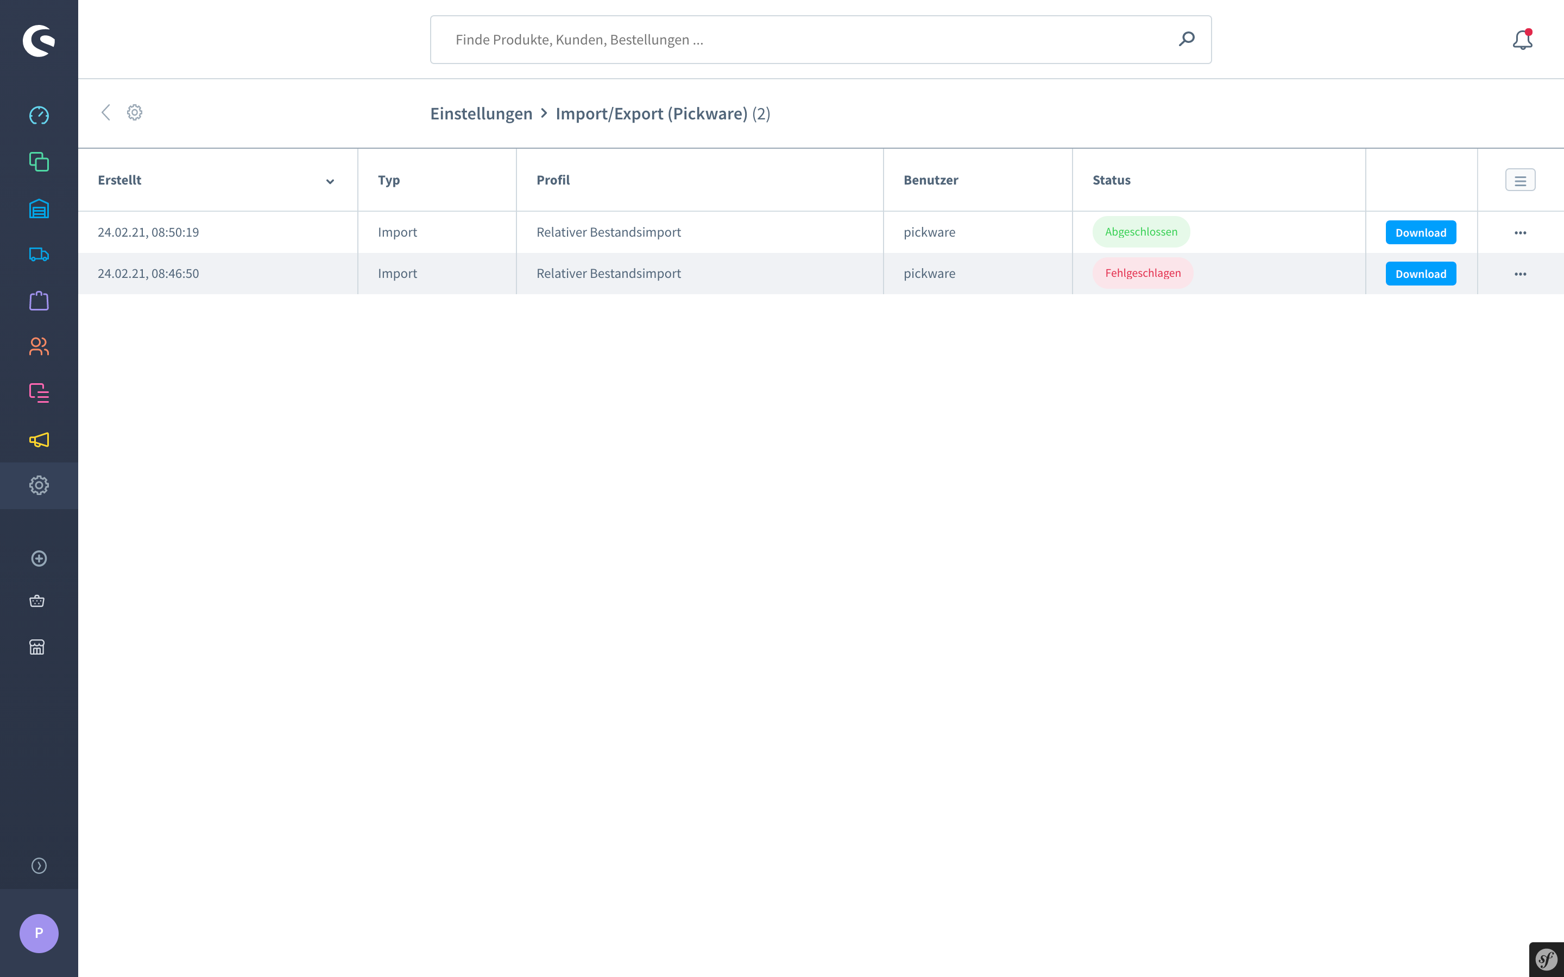
Task: Open the Marketing megaphone icon
Action: tap(39, 440)
